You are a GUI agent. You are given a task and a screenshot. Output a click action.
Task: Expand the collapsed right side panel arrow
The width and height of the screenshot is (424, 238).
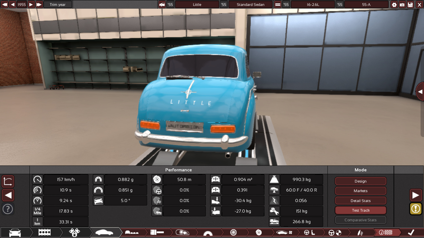[420, 92]
